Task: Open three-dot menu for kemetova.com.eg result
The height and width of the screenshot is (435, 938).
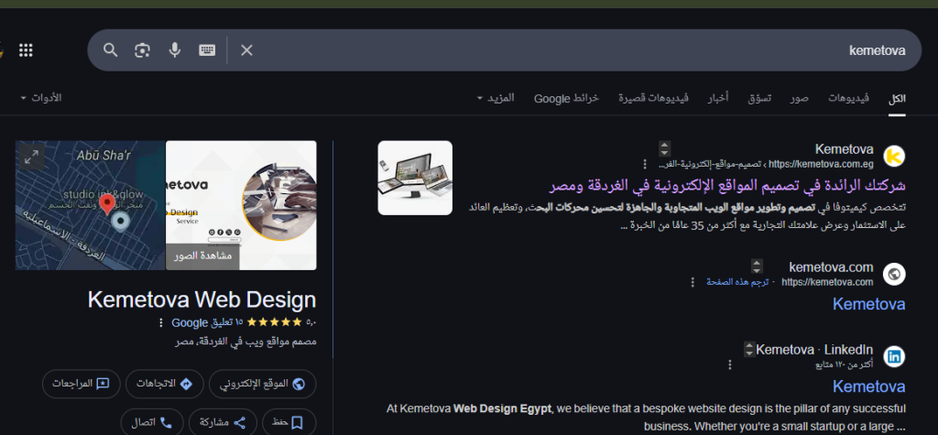Action: click(644, 164)
